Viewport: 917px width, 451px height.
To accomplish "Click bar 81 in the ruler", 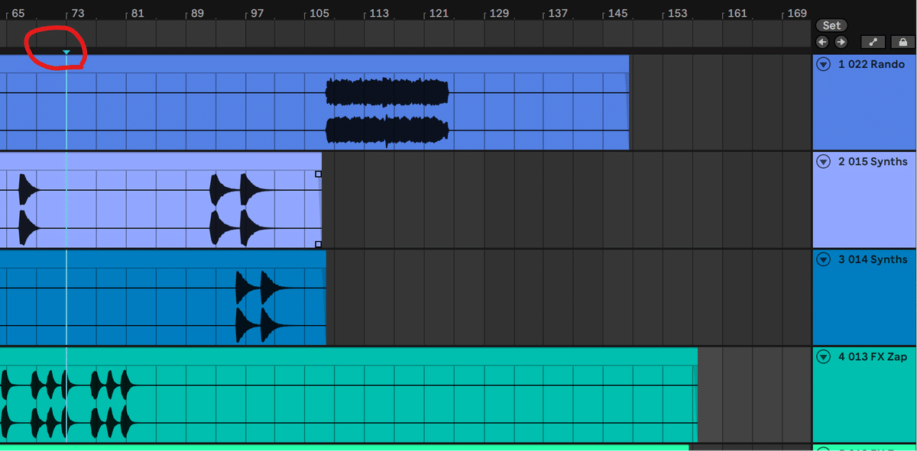I will coord(138,13).
